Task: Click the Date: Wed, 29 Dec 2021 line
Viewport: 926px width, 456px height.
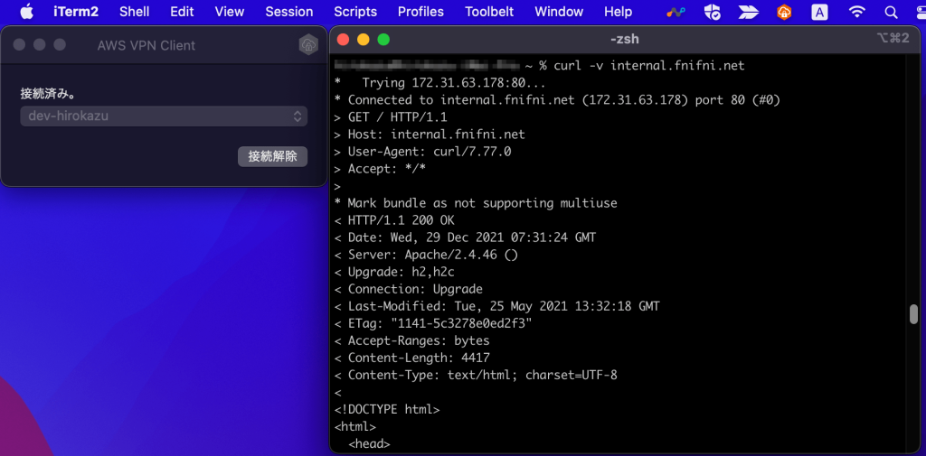Action: [465, 237]
